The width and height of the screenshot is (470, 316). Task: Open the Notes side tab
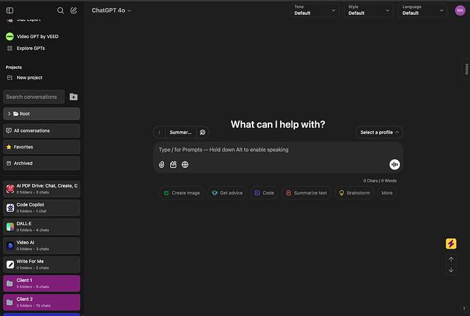[466, 69]
